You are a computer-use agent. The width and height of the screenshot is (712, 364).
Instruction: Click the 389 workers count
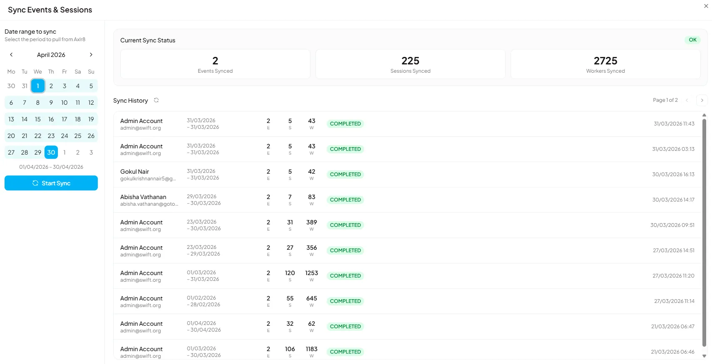coord(311,222)
